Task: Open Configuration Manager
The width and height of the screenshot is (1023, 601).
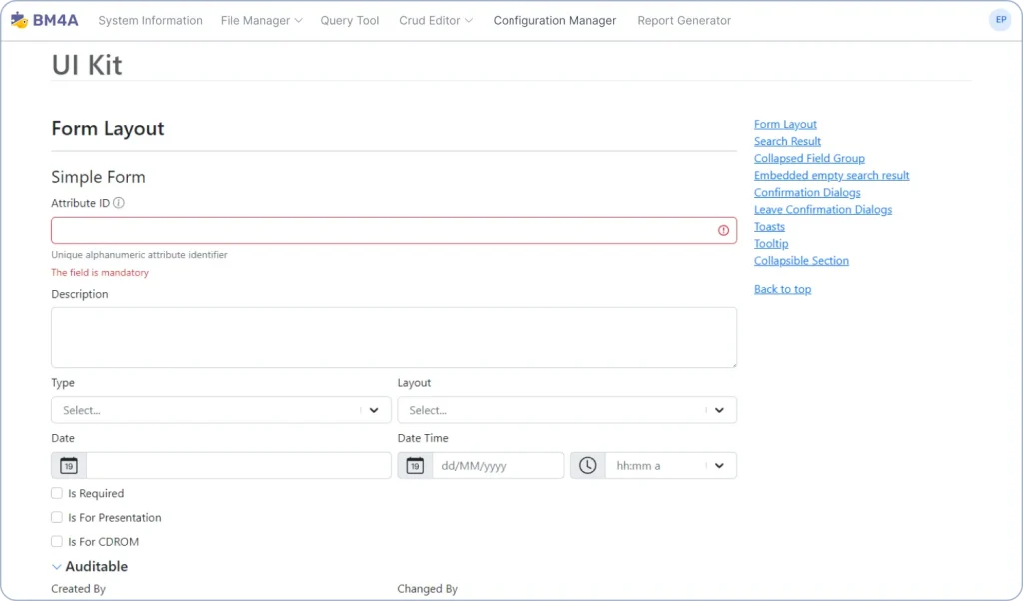Action: tap(554, 21)
